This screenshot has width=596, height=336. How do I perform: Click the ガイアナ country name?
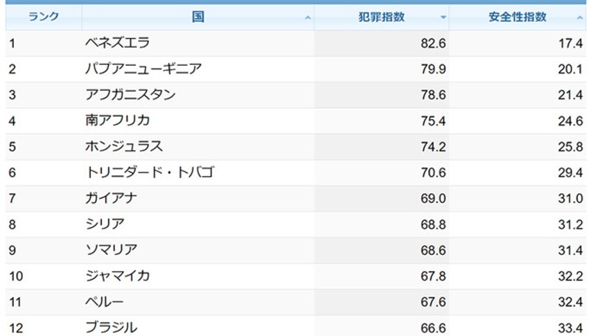click(x=111, y=198)
